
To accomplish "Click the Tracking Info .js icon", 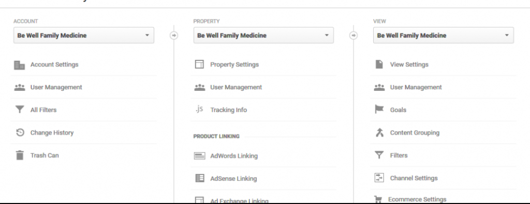I will 199,109.
